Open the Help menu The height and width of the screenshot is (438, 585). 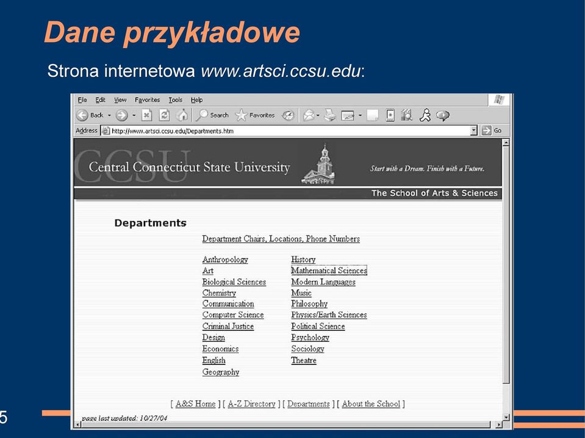(x=196, y=100)
